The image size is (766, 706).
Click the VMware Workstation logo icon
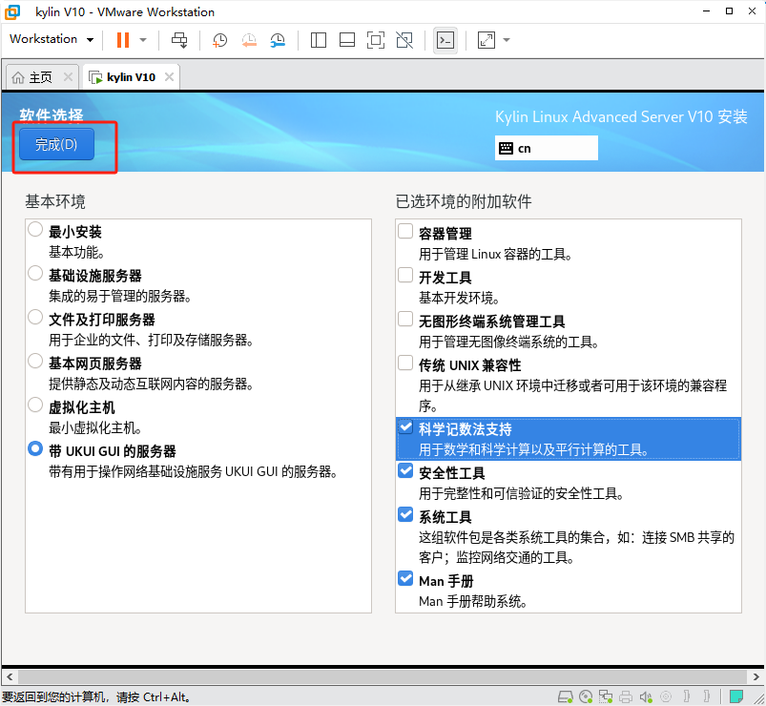(12, 11)
